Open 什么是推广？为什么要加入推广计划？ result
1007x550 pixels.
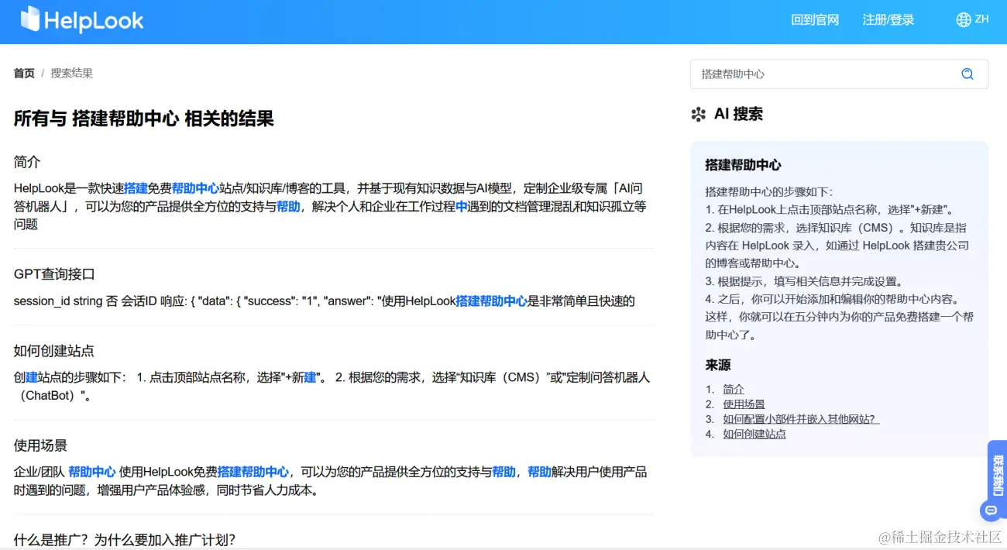click(x=125, y=540)
